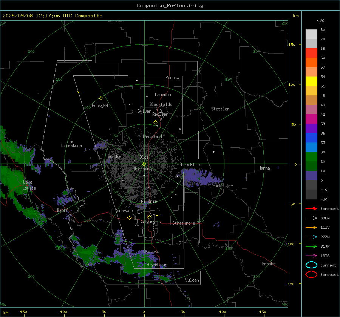Click the ThreeHills label
The image size is (340, 317).
coord(190,165)
